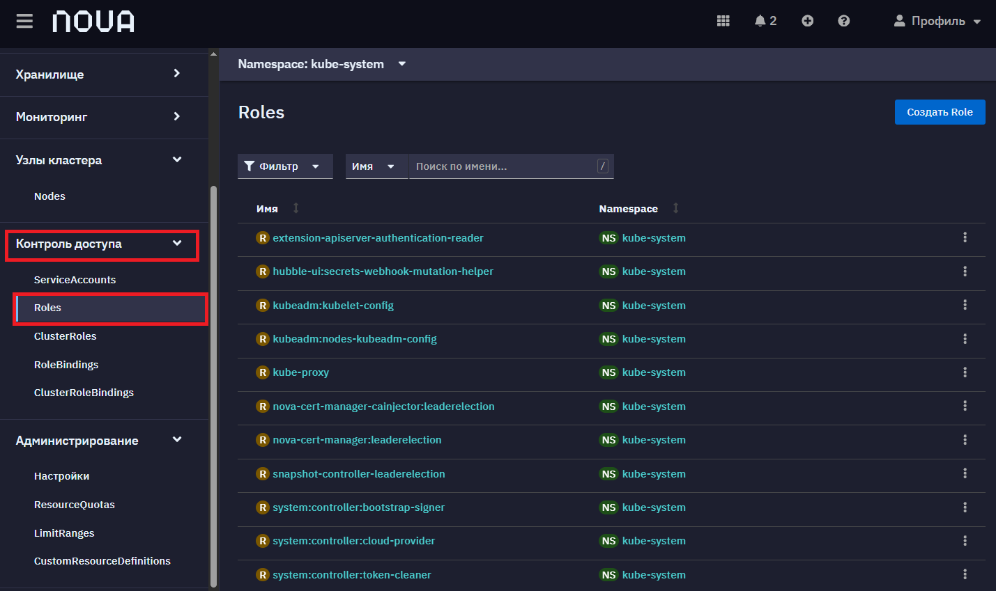Open the Фильтр dropdown
Screen dimensions: 996x591
[x=285, y=166]
